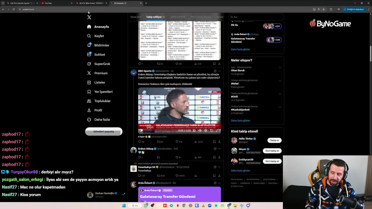Screen dimensions: 372x209
Task: Click Daha fazla göster under Neler oluyor
Action: tap(240, 120)
